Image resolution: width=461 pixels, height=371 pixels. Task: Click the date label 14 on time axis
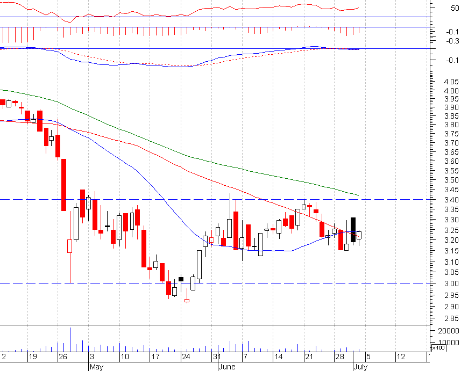point(278,357)
